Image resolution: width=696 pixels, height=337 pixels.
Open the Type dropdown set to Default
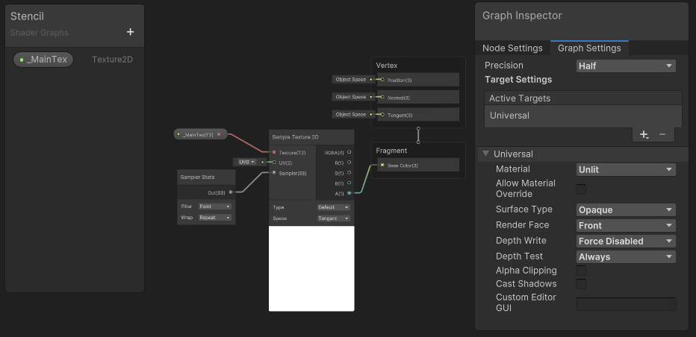(x=333, y=207)
